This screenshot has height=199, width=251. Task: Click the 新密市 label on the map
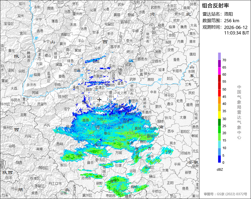tap(133, 101)
